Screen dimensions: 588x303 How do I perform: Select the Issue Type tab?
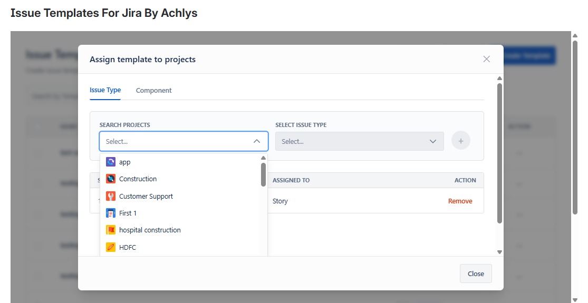click(105, 90)
